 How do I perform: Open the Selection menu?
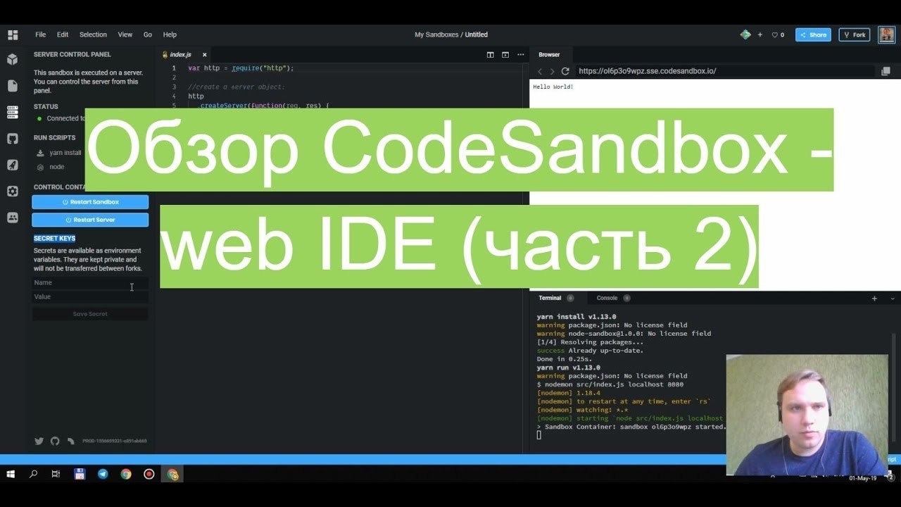93,35
